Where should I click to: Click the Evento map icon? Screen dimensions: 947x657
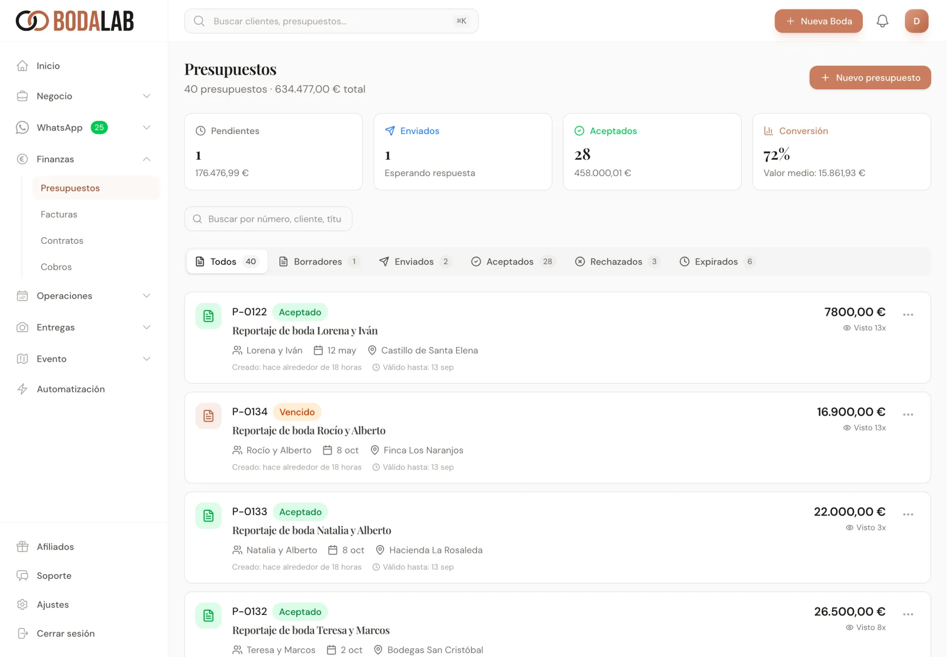tap(22, 359)
